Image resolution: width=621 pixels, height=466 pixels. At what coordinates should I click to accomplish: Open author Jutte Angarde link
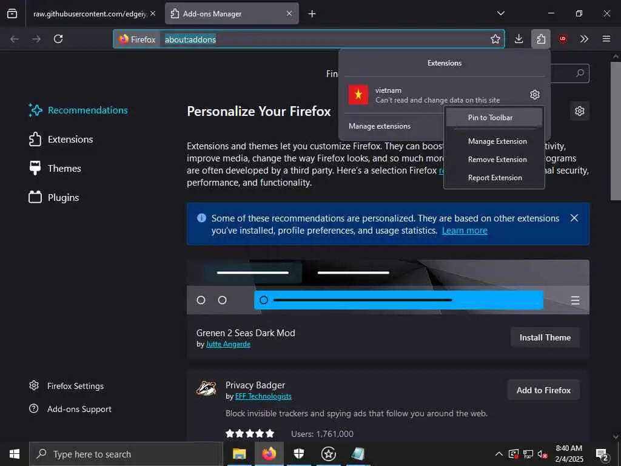click(x=228, y=345)
